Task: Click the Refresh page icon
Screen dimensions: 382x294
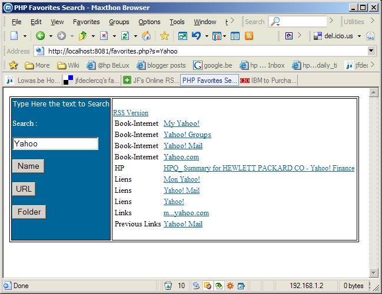Action: [124, 36]
